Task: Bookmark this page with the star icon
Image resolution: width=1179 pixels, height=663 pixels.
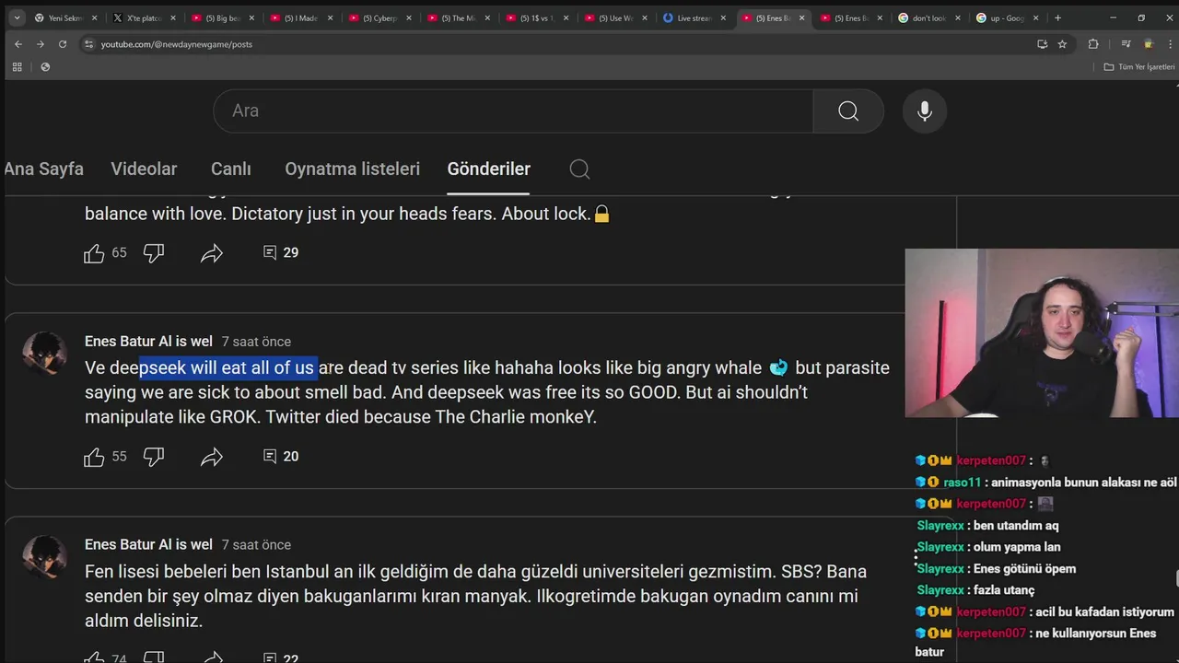Action: [1062, 44]
